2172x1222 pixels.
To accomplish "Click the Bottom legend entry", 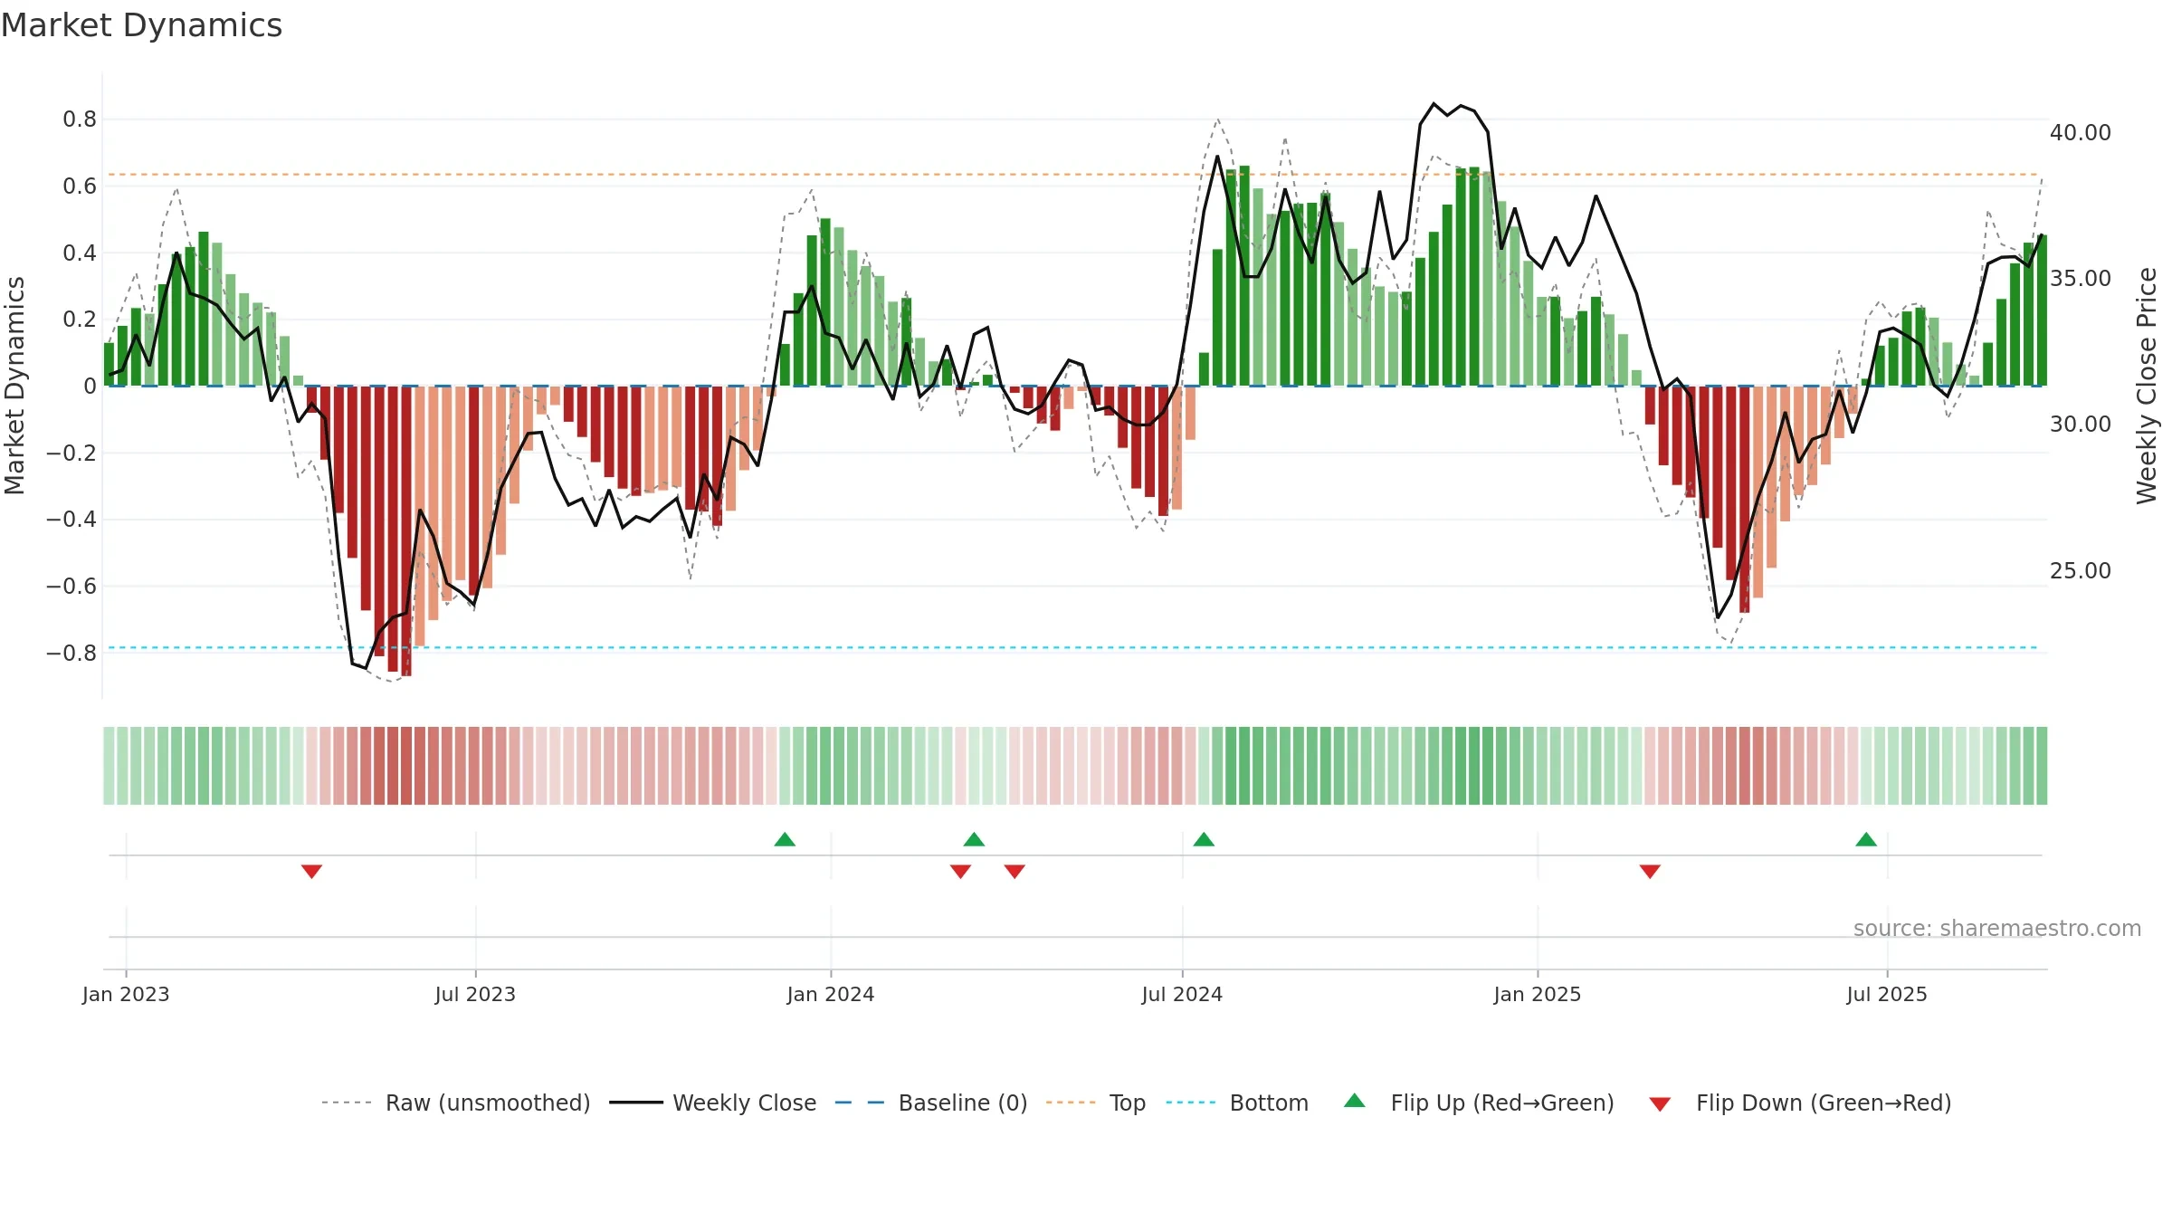I will [1237, 1103].
